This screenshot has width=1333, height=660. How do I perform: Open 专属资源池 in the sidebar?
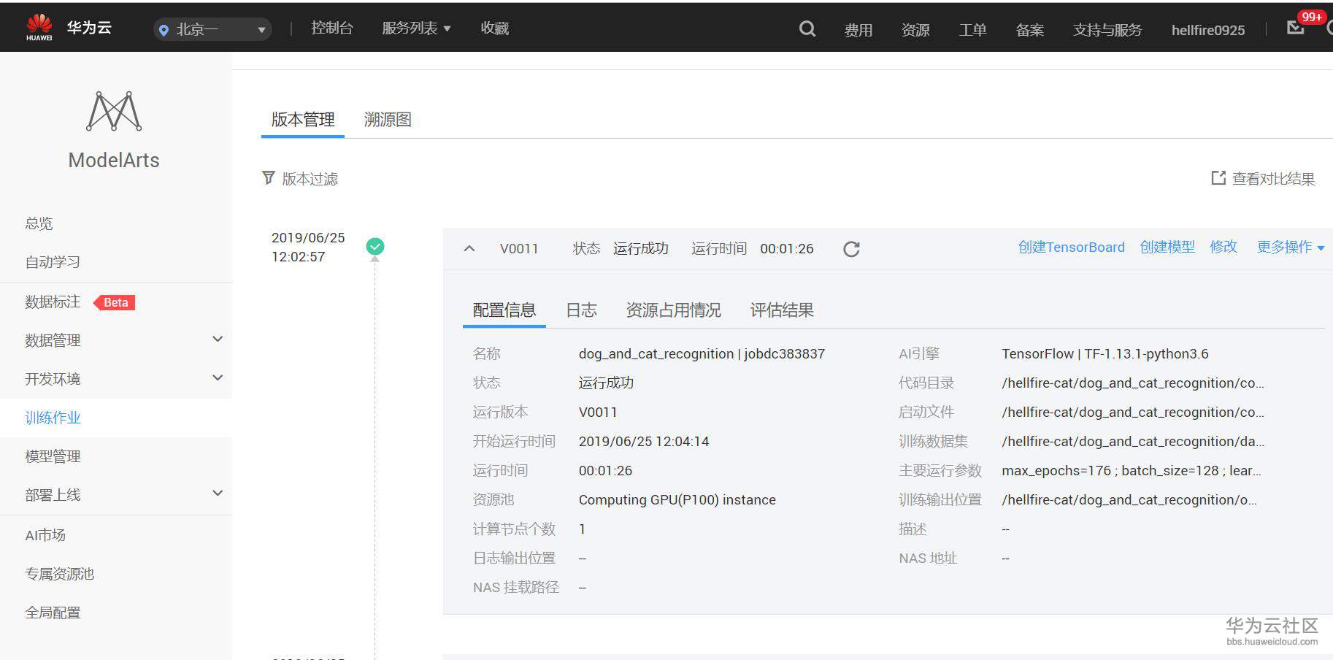point(60,574)
